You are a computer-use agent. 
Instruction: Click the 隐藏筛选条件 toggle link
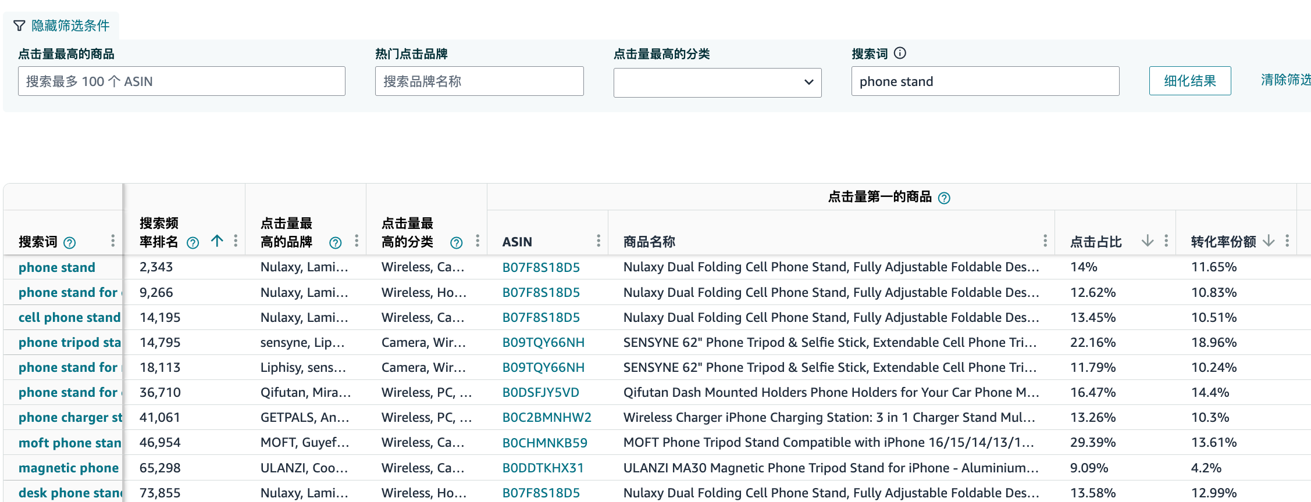[x=70, y=26]
